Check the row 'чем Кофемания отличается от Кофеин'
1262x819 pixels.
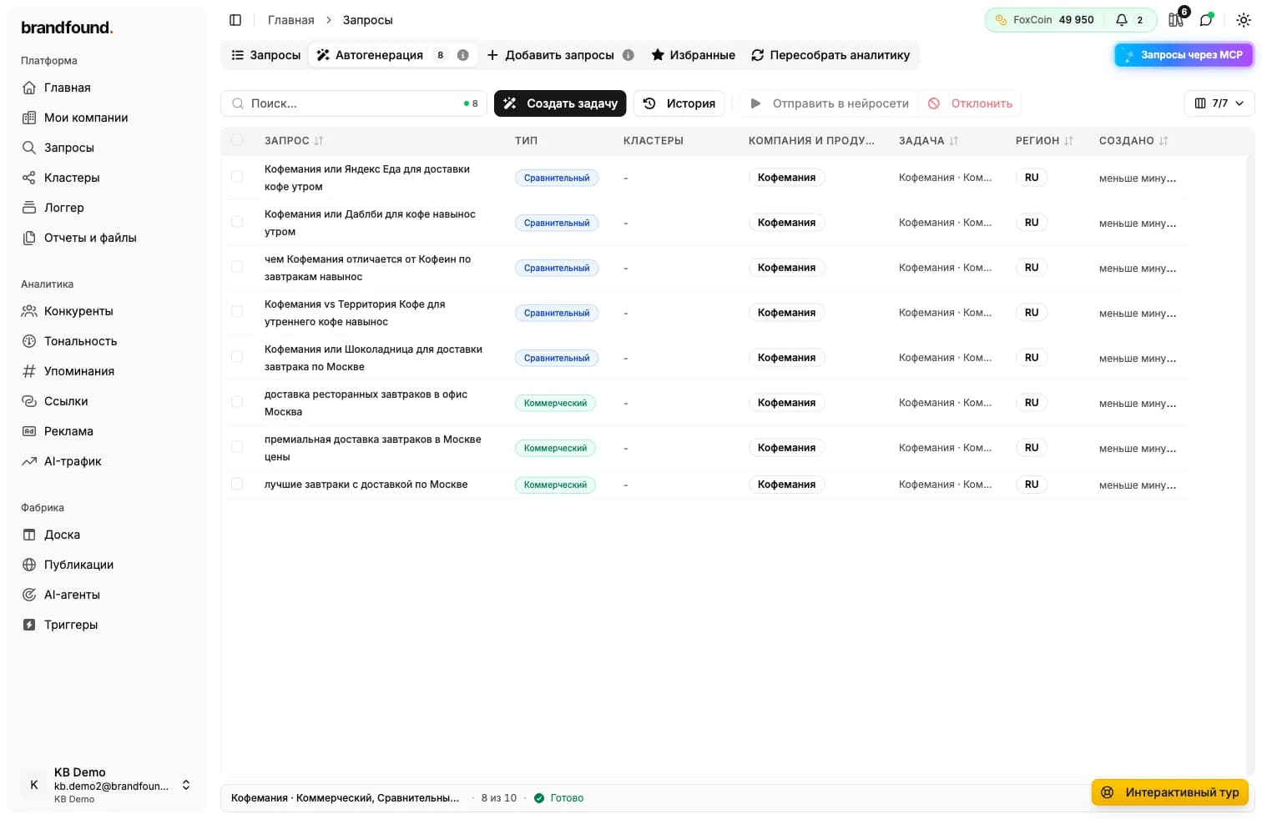click(237, 267)
